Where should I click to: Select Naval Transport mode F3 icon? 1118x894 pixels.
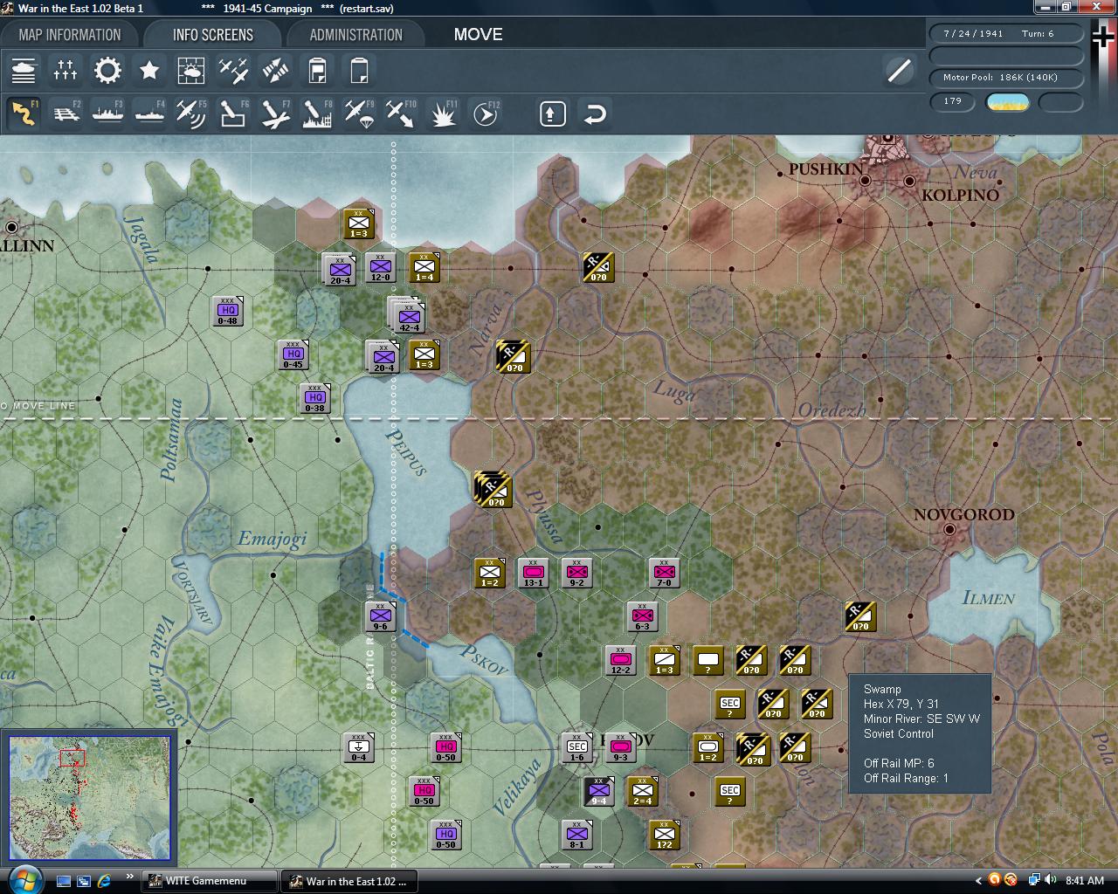(x=107, y=113)
